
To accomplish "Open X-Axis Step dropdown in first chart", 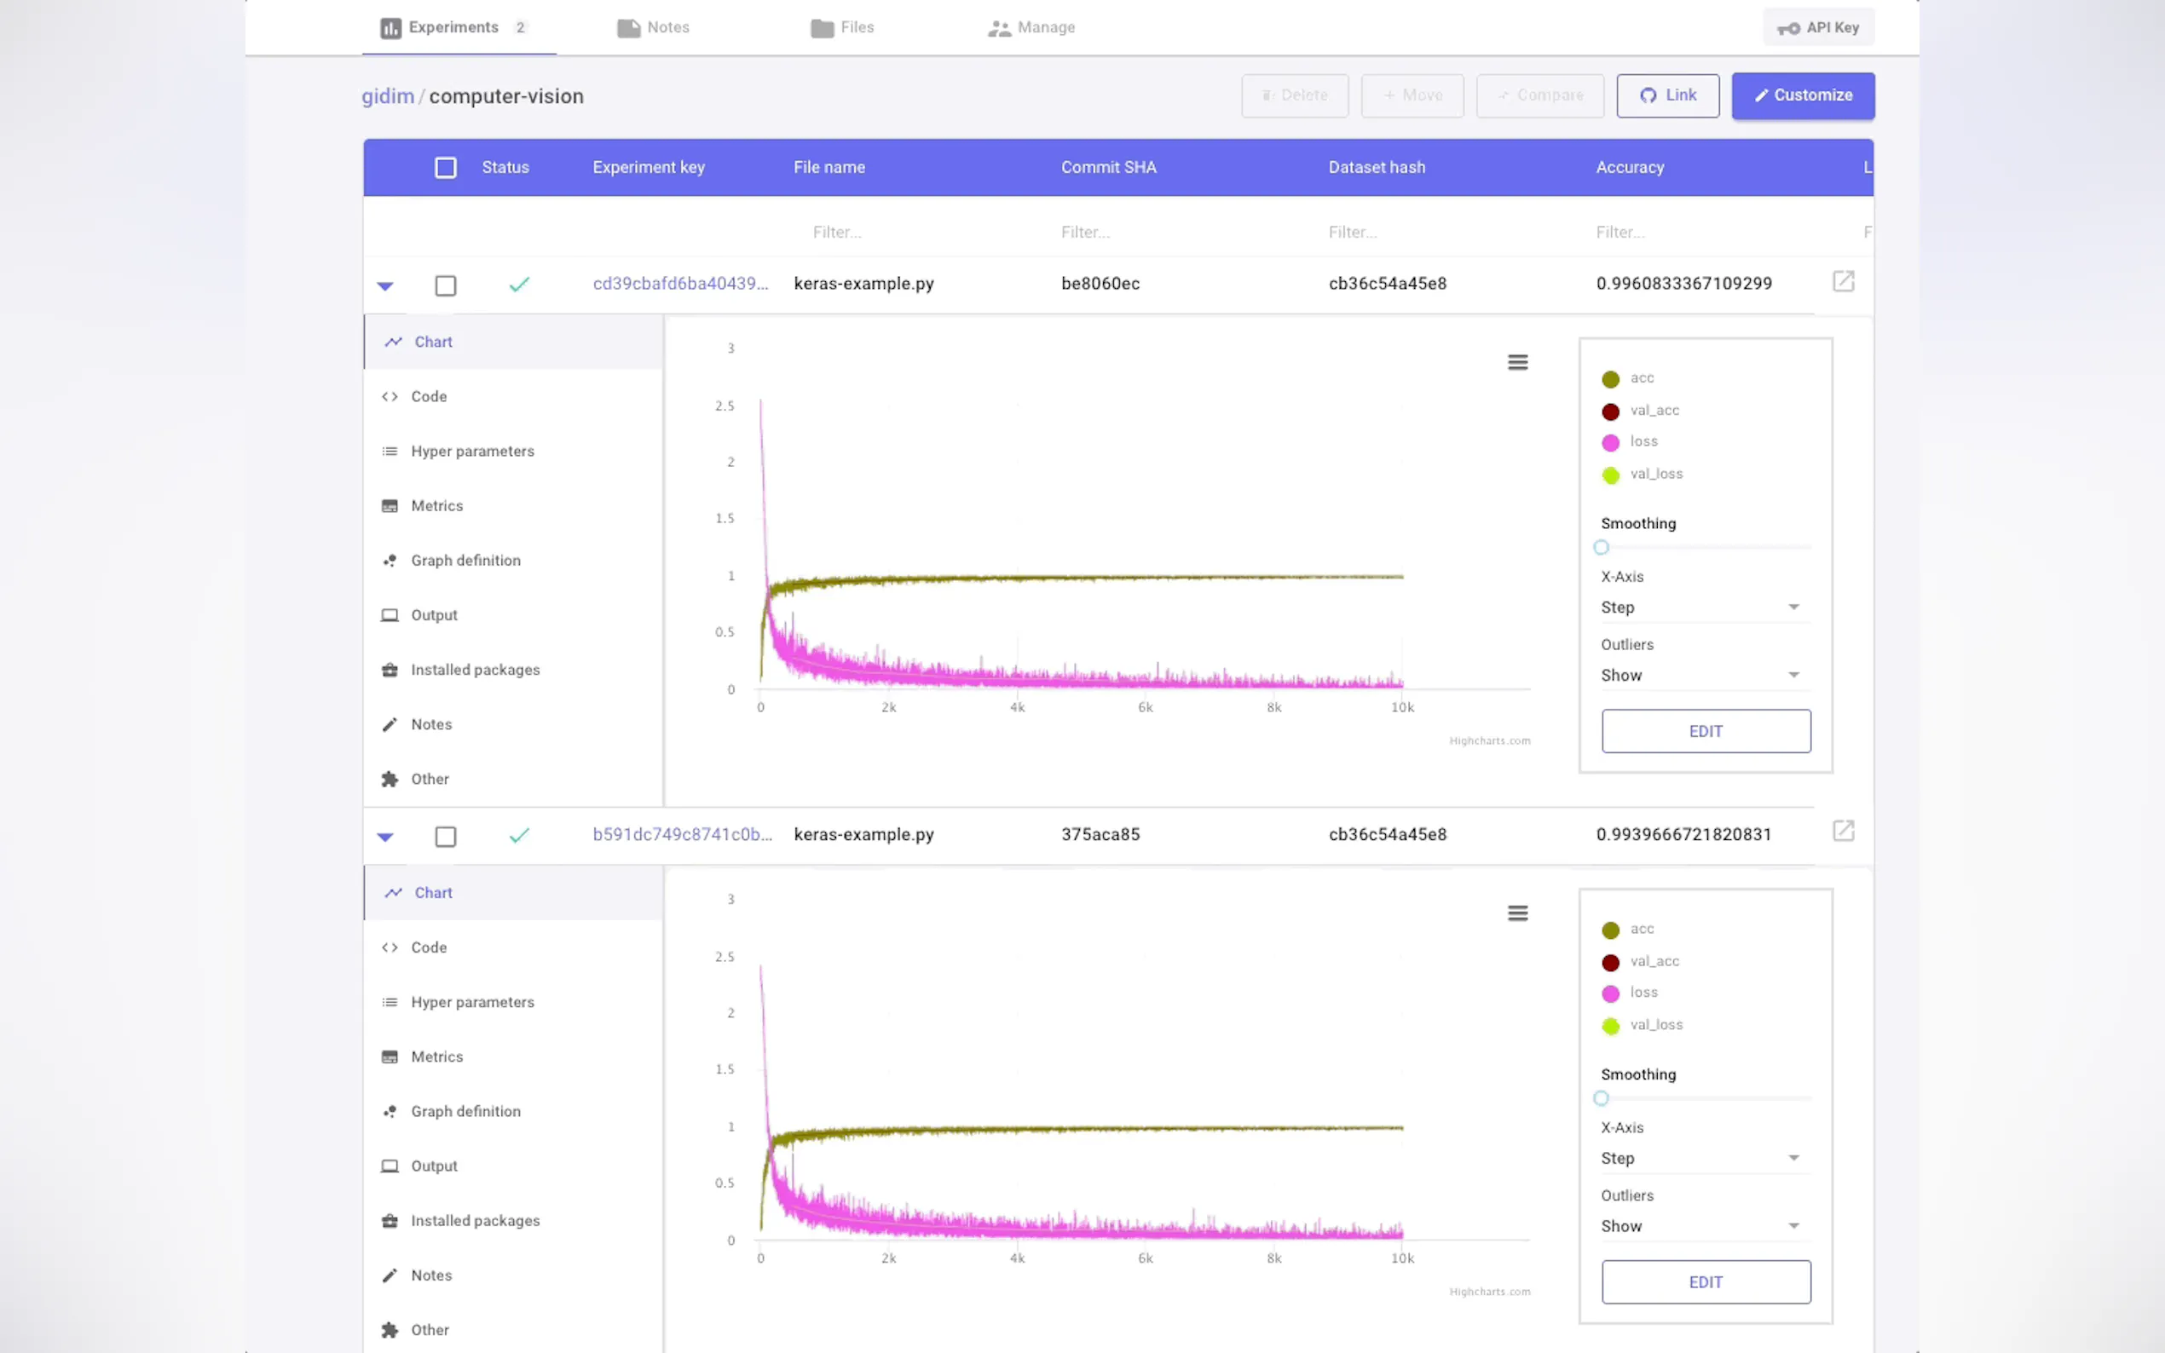I will [x=1700, y=607].
